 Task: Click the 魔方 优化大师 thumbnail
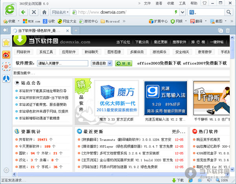coord(117,98)
